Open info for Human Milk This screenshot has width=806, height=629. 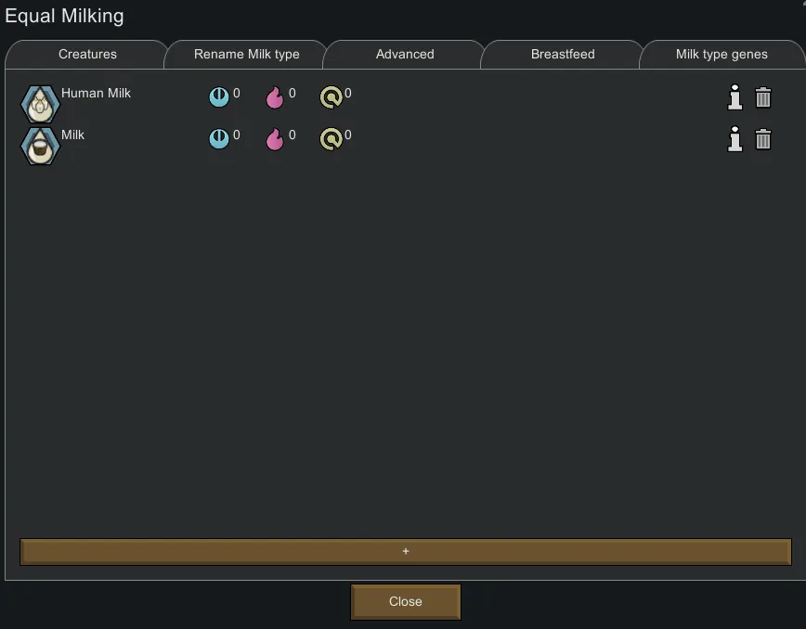pos(735,97)
